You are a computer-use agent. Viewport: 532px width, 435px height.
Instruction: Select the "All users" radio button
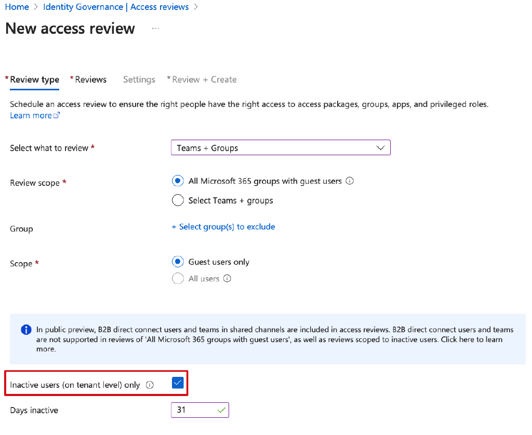click(x=178, y=278)
